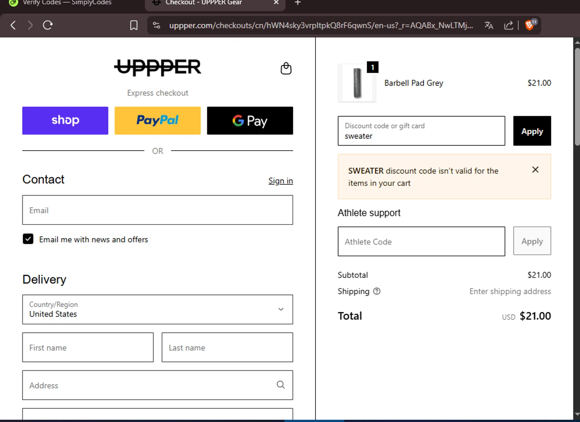580x422 pixels.
Task: Click the scrollbar down arrow
Action: [x=577, y=415]
